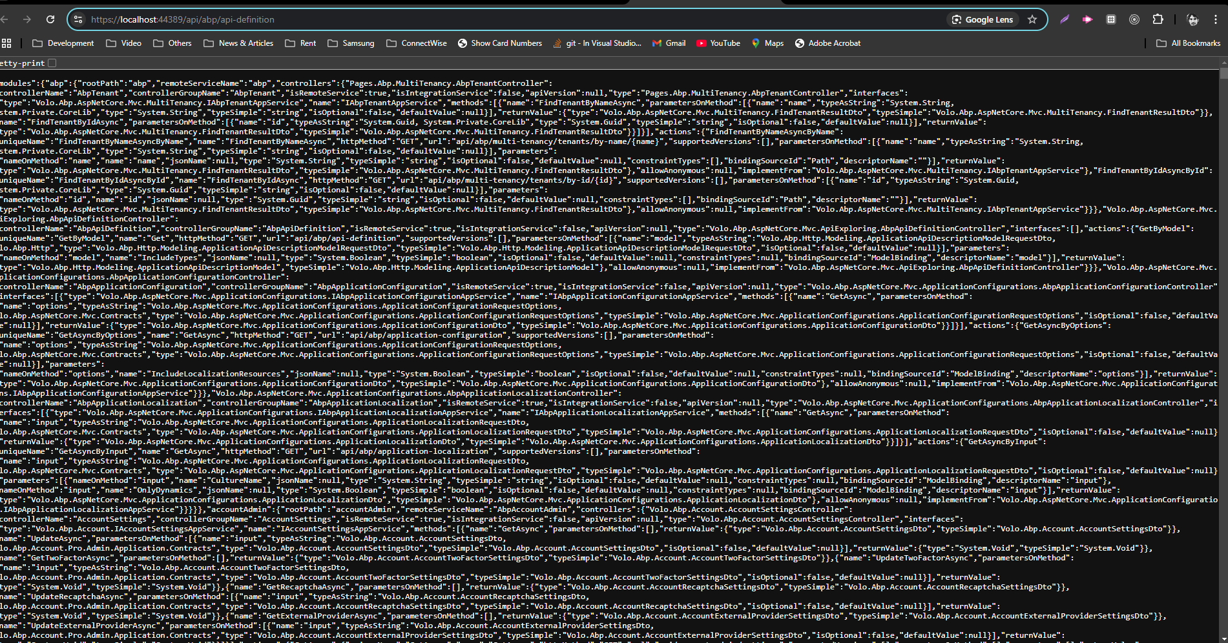1228x643 pixels.
Task: Search the page with Google Lens
Action: click(982, 19)
